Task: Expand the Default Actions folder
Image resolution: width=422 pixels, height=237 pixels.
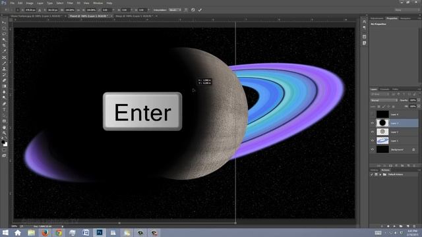Action: (x=380, y=174)
